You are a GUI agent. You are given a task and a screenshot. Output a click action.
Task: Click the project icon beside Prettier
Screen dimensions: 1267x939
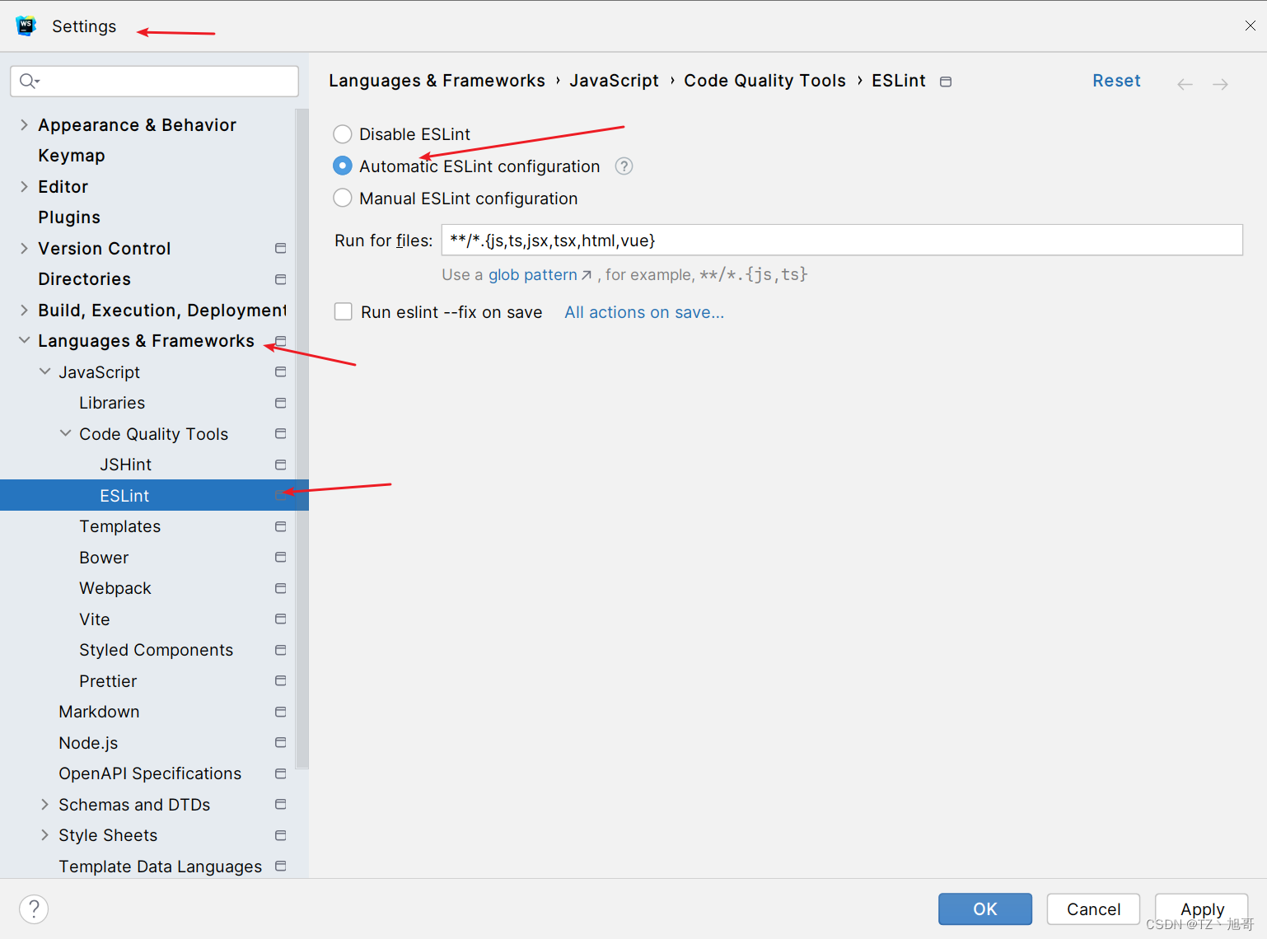pos(280,680)
